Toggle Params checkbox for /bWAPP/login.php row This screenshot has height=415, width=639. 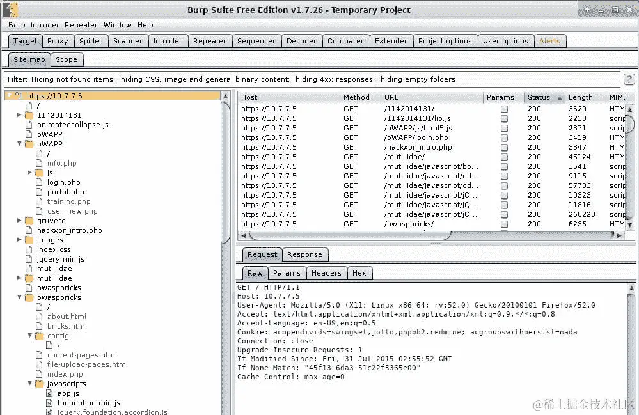(x=504, y=137)
